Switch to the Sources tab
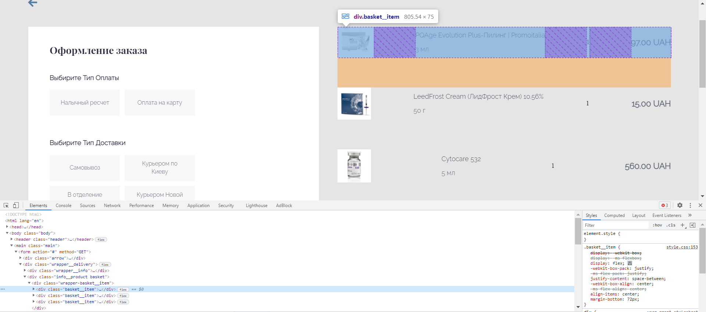Image resolution: width=706 pixels, height=312 pixels. click(88, 206)
